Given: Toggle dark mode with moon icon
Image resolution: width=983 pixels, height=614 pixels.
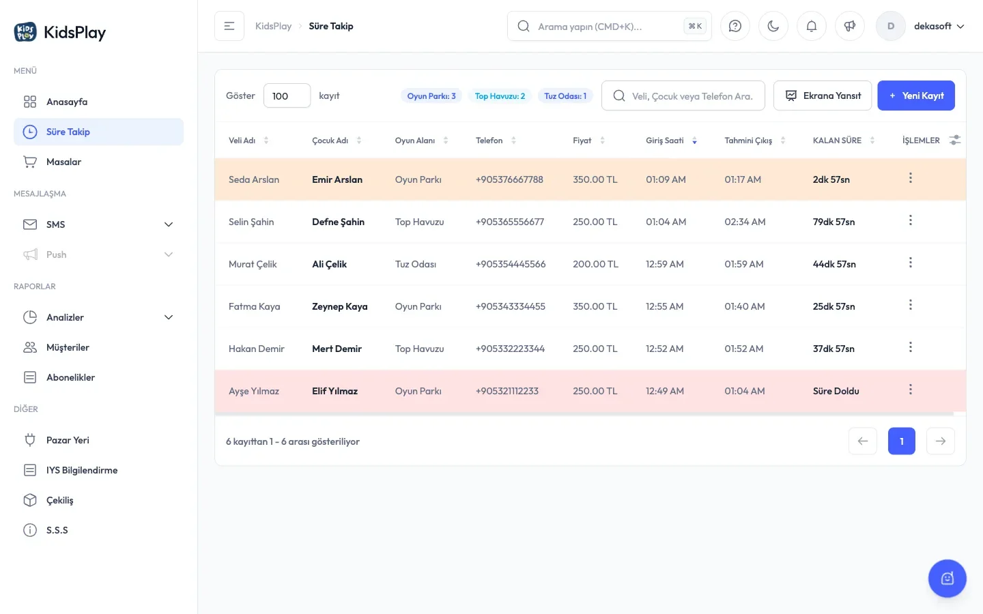Looking at the screenshot, I should coord(773,26).
